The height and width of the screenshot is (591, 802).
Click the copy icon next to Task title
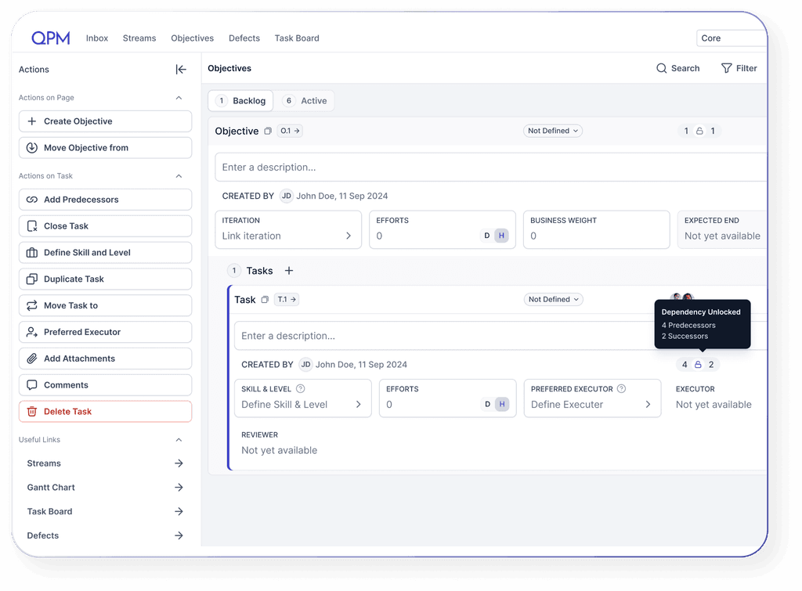click(x=263, y=299)
